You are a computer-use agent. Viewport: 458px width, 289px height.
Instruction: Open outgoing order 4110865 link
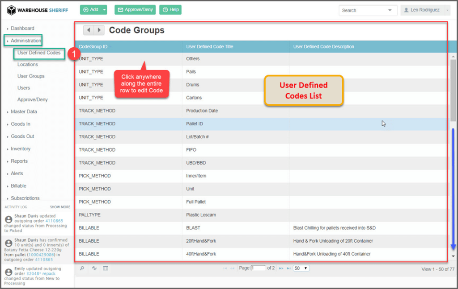54,221
